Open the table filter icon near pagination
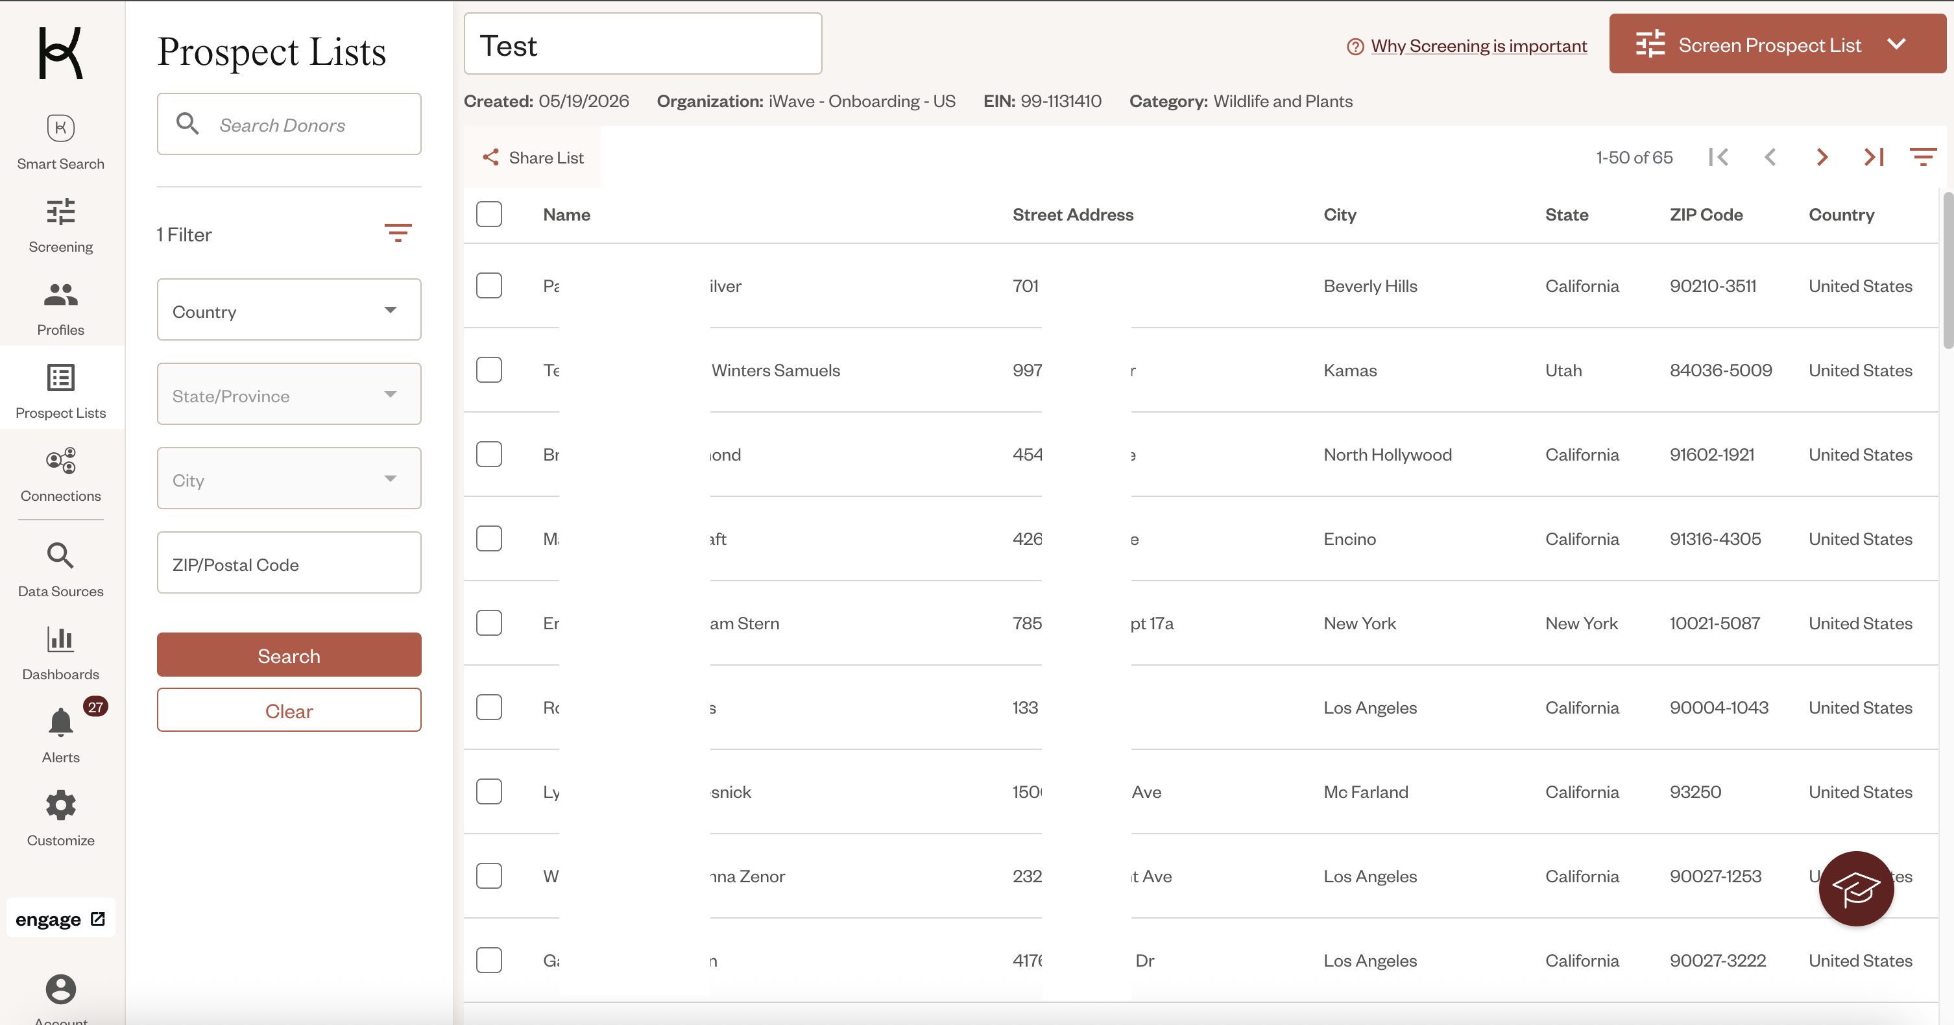 (1923, 157)
